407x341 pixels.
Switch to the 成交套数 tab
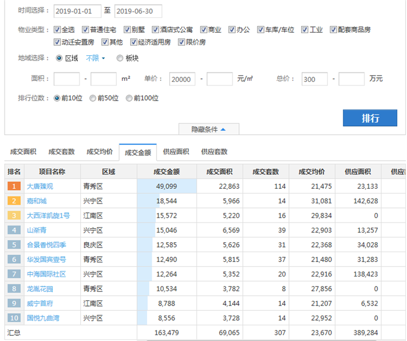tap(62, 152)
